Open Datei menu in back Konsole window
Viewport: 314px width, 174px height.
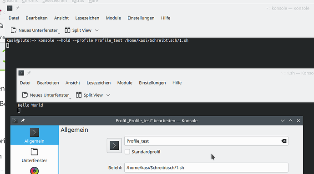pyautogui.click(x=14, y=18)
